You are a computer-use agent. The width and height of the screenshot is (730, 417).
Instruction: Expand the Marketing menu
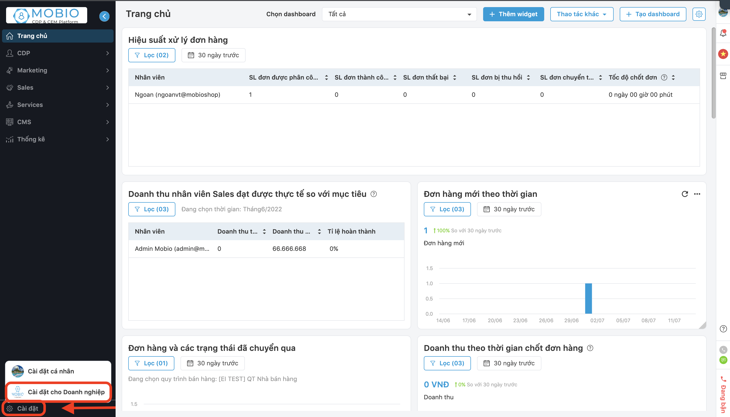click(58, 70)
